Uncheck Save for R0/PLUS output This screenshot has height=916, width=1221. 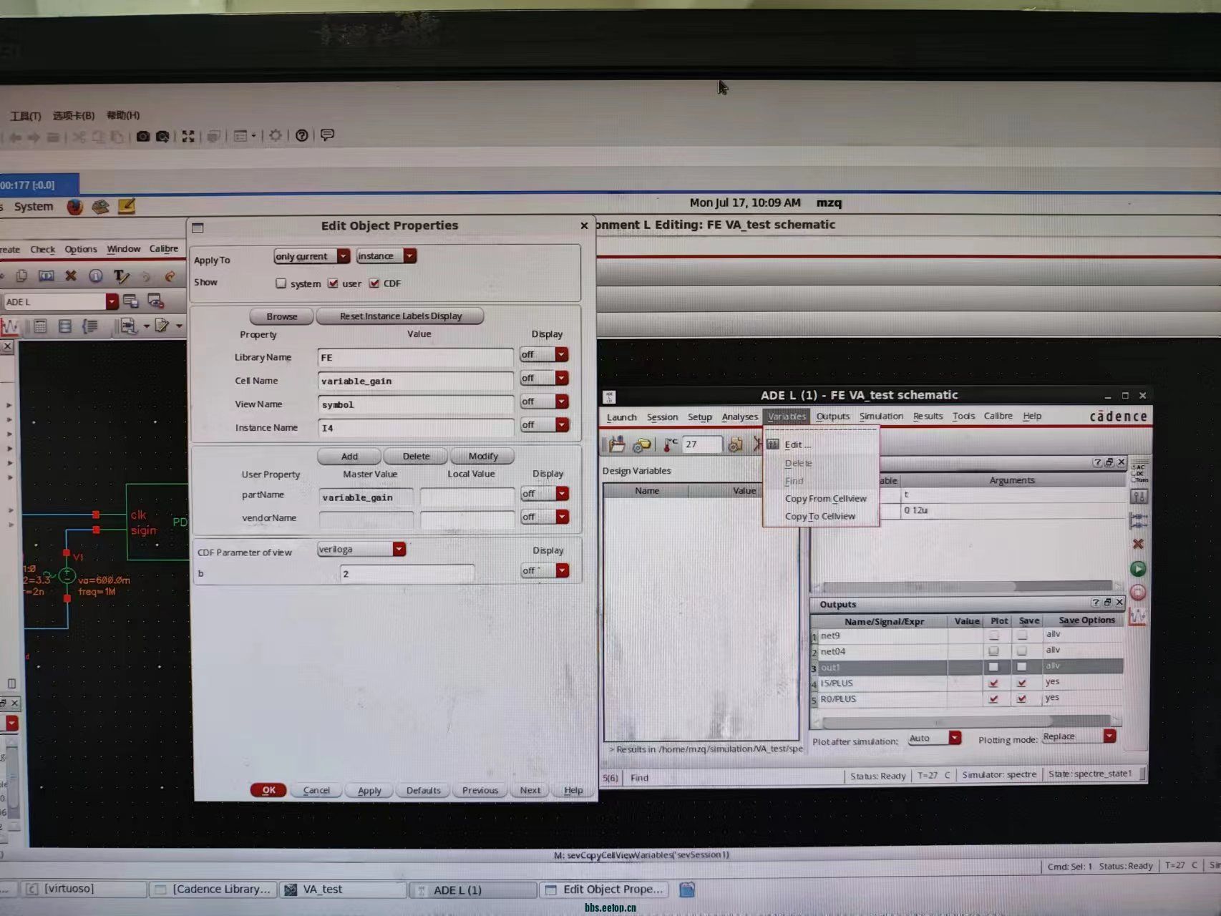point(1022,698)
